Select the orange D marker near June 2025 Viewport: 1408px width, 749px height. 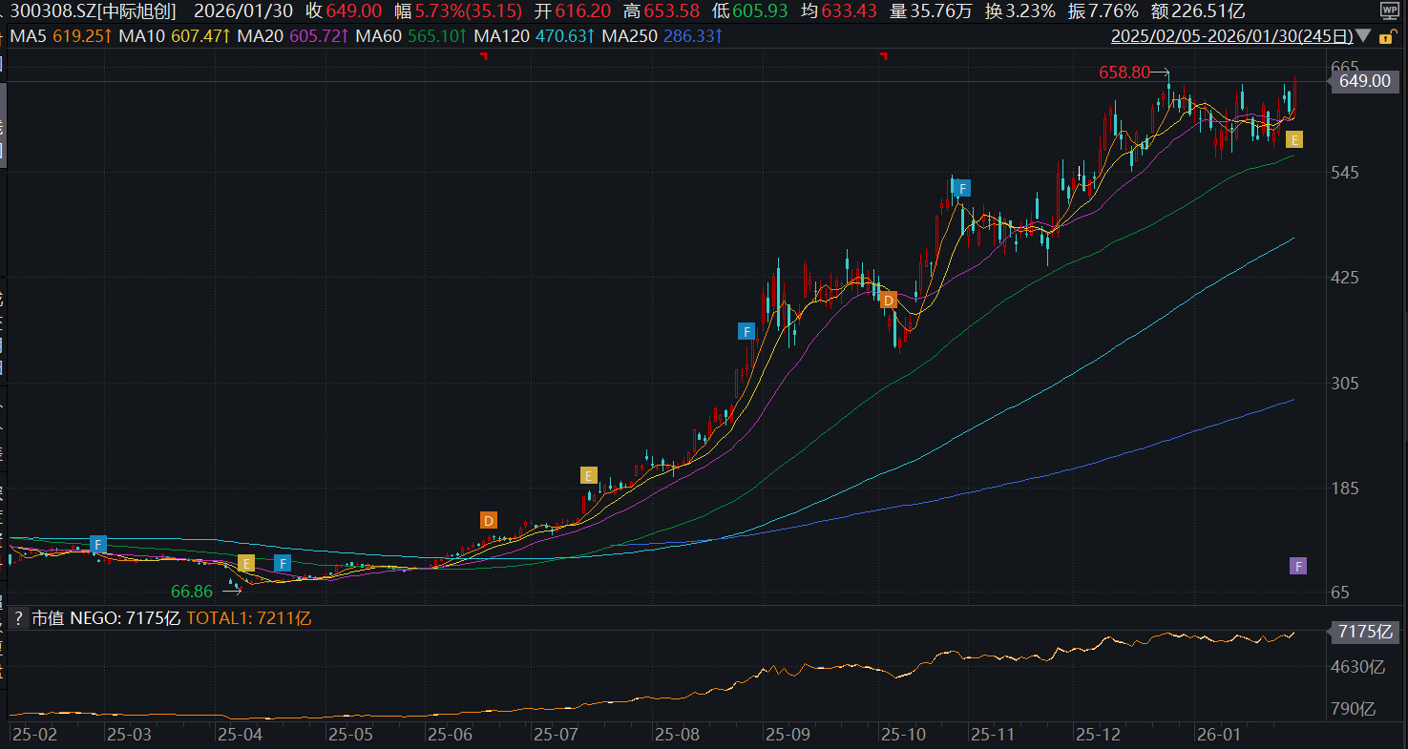(x=488, y=520)
